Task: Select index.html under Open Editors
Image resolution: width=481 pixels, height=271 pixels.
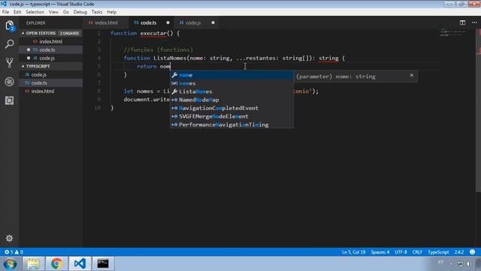Action: point(51,41)
